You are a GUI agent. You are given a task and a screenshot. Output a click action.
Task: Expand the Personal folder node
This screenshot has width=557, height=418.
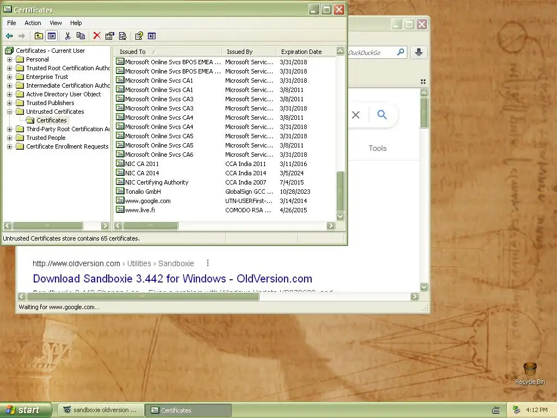[10, 59]
